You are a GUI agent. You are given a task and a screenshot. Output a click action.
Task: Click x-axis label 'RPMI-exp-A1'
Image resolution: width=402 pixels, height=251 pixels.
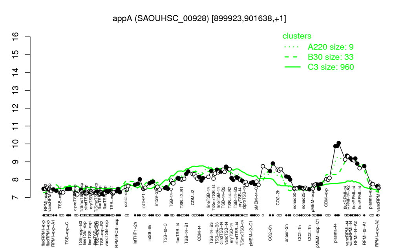[x=53, y=233]
